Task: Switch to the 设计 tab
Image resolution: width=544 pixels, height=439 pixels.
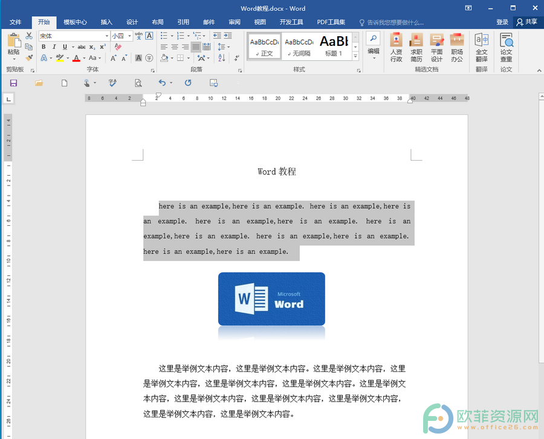Action: click(x=132, y=22)
